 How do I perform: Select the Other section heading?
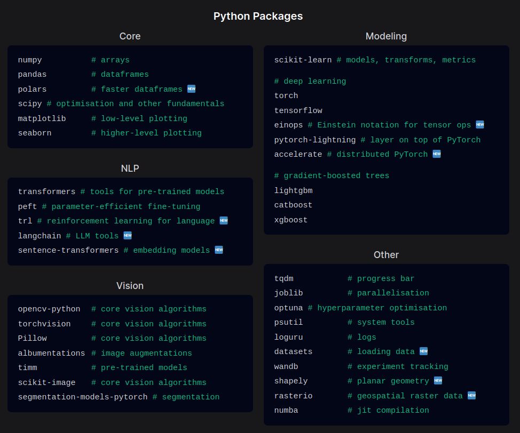point(386,255)
